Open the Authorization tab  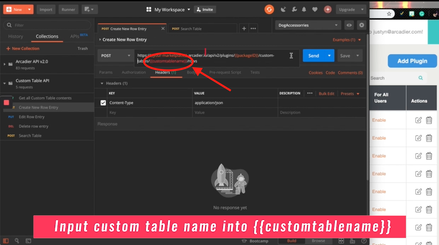click(134, 72)
